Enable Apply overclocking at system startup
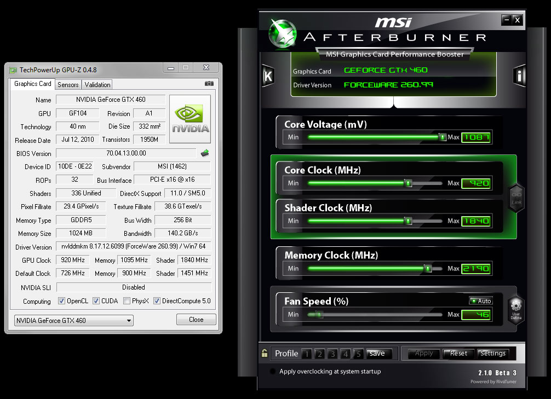The height and width of the screenshot is (399, 551). [273, 371]
